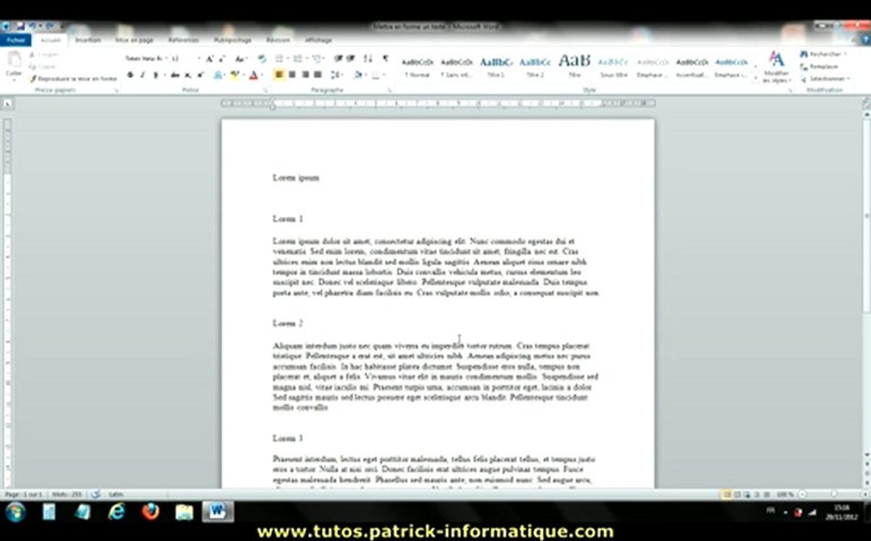
Task: Click the increase indent icon
Action: tap(351, 59)
